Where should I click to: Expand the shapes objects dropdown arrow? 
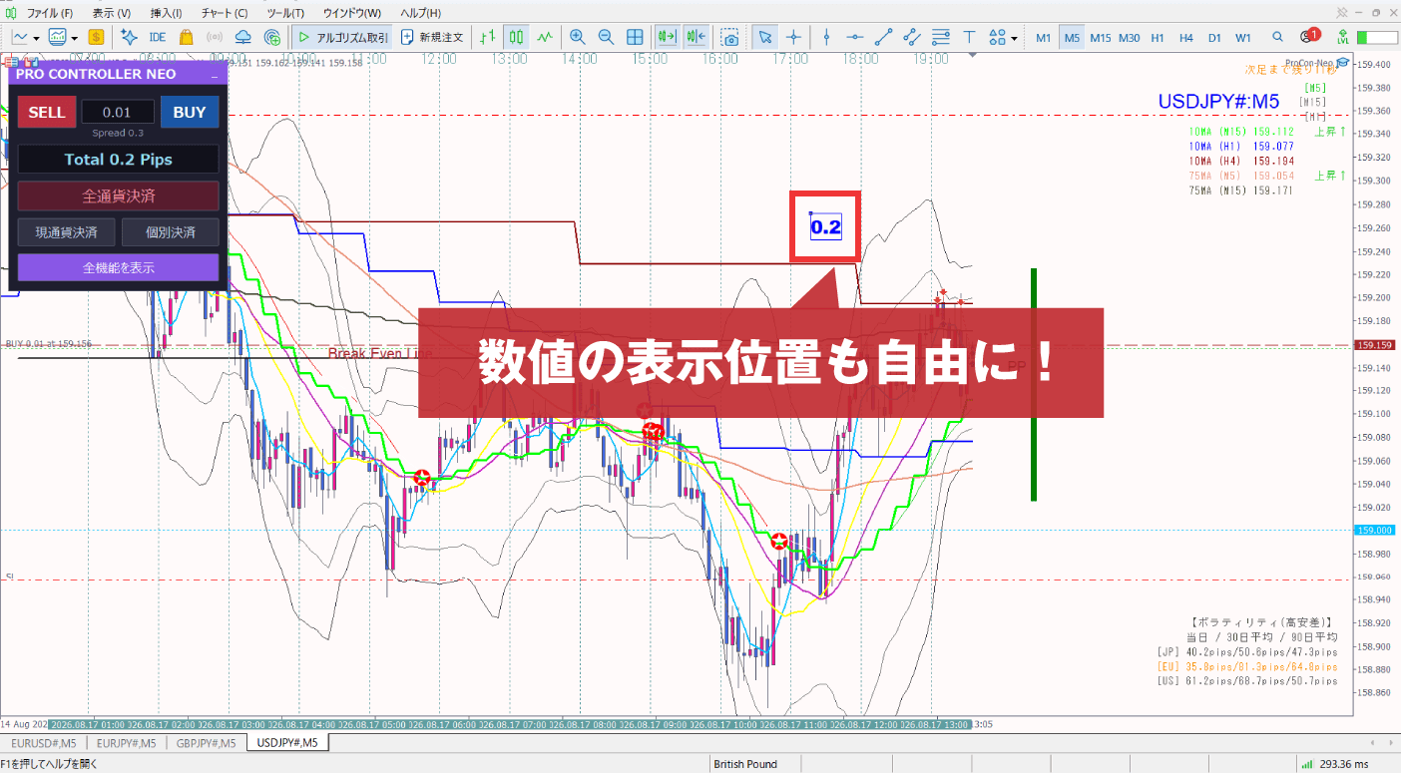coord(1014,38)
